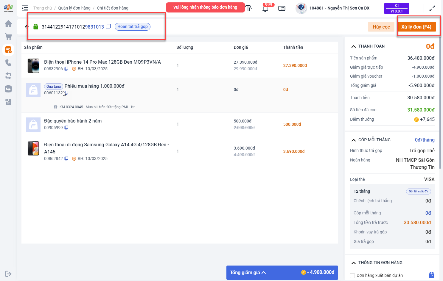Click the 'Hoàn tất trả góp' status badge
Screen dimensions: 443x281
133,26
